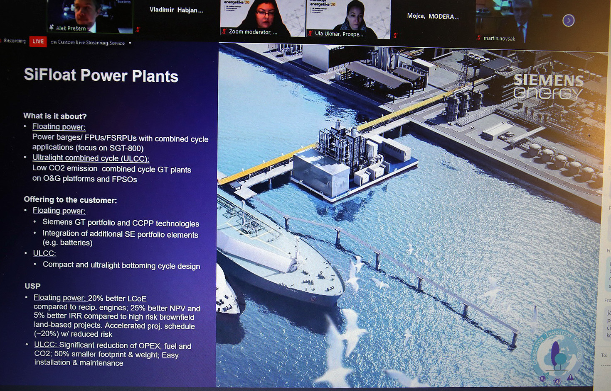Click the 'SiFloat Power Plants' slide title

click(x=101, y=75)
